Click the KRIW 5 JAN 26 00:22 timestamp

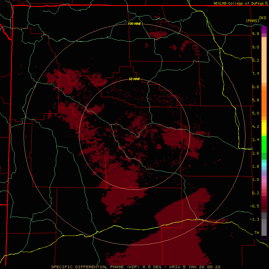(195, 267)
